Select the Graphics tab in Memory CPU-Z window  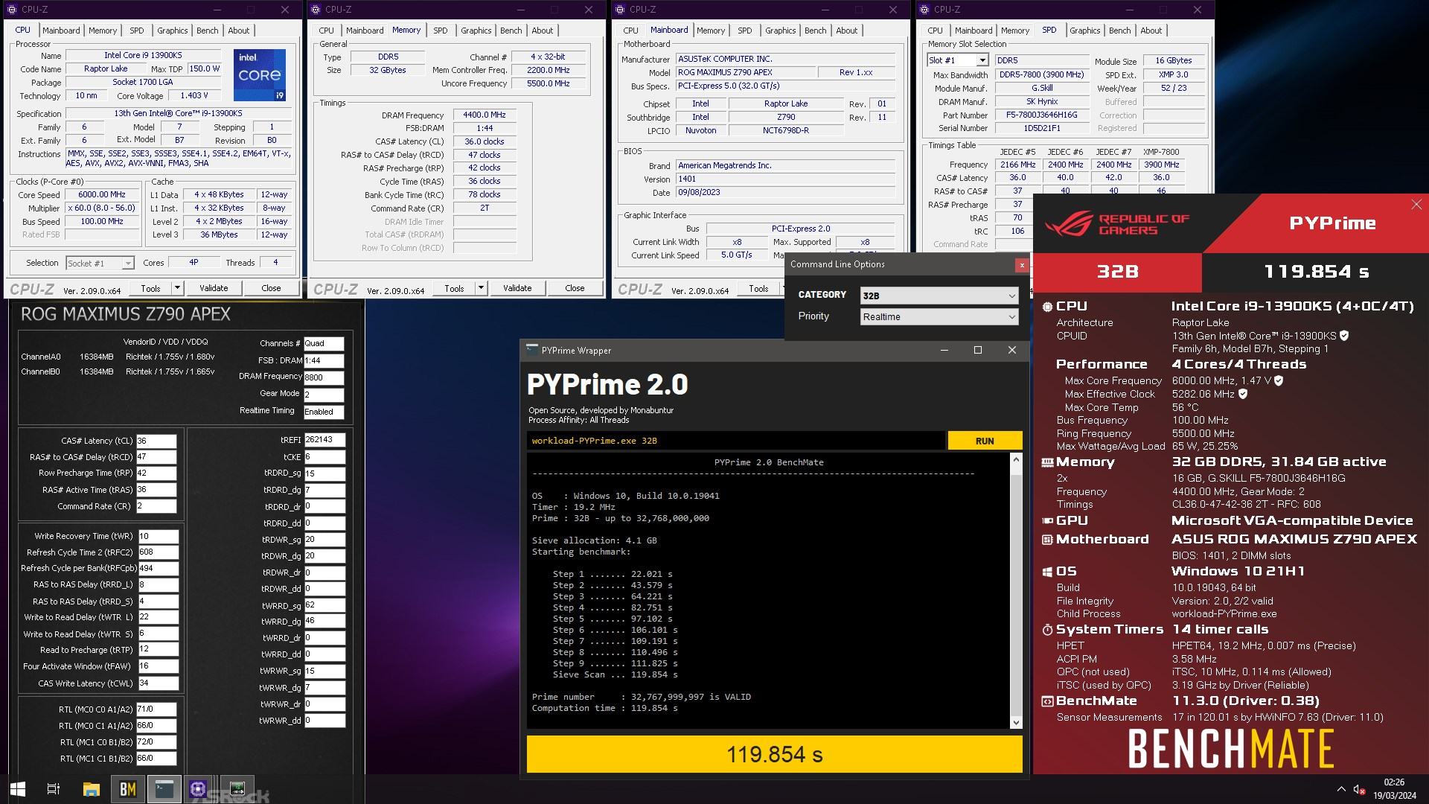click(x=476, y=31)
